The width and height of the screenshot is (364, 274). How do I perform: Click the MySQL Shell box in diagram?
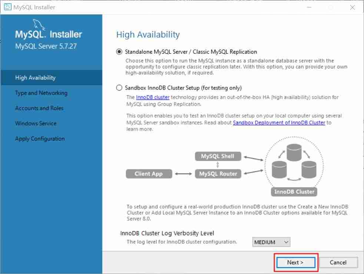[x=218, y=156]
